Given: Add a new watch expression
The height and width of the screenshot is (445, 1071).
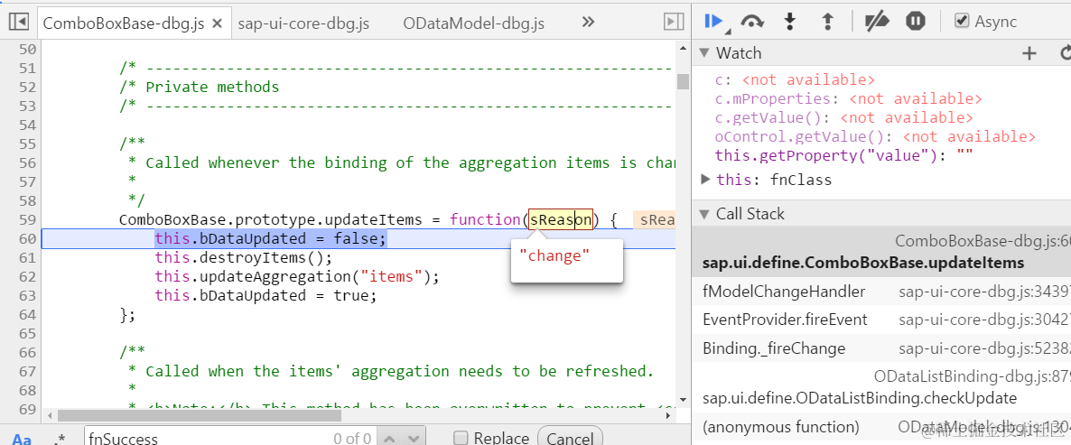Looking at the screenshot, I should click(x=1029, y=53).
